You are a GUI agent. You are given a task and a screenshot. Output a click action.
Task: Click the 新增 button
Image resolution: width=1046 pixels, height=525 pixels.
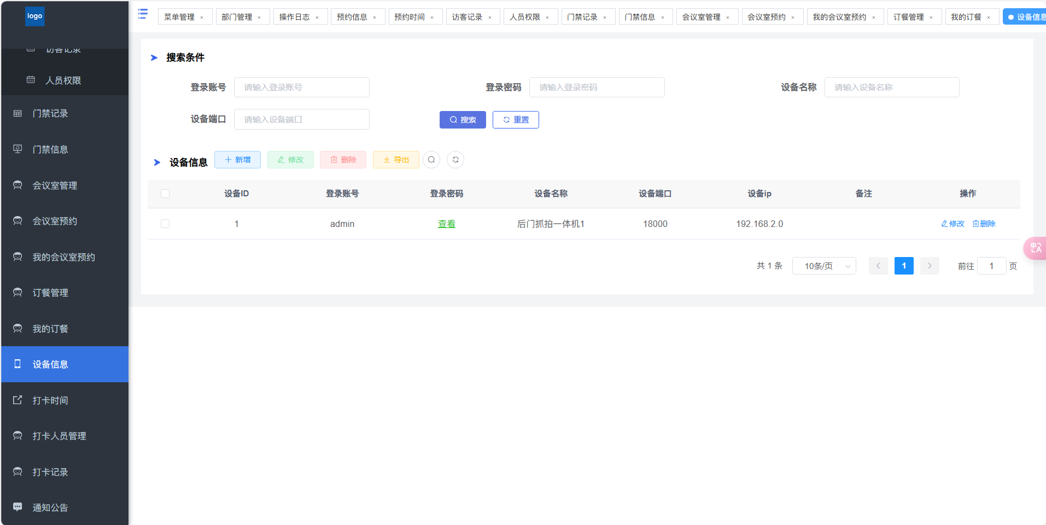click(x=237, y=160)
